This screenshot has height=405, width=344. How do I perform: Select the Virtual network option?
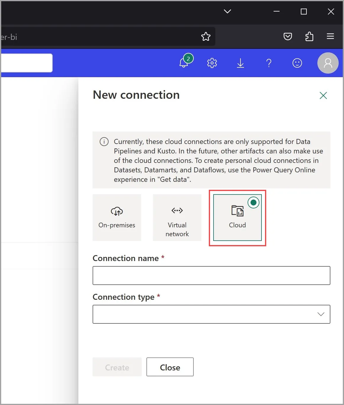click(x=177, y=218)
